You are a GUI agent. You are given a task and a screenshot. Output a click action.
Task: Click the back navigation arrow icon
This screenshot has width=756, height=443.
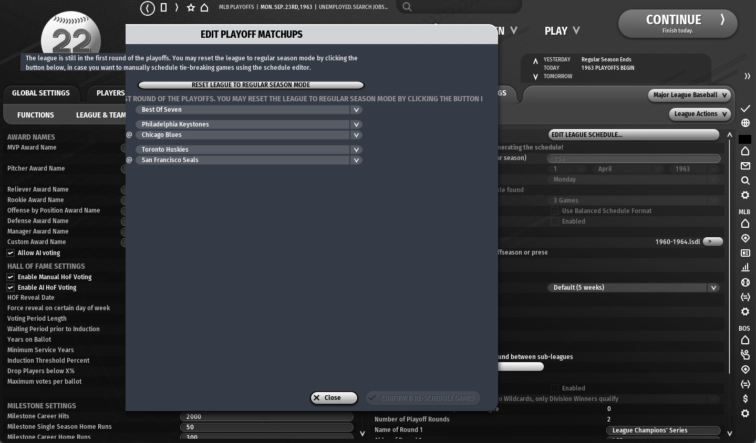coord(148,8)
